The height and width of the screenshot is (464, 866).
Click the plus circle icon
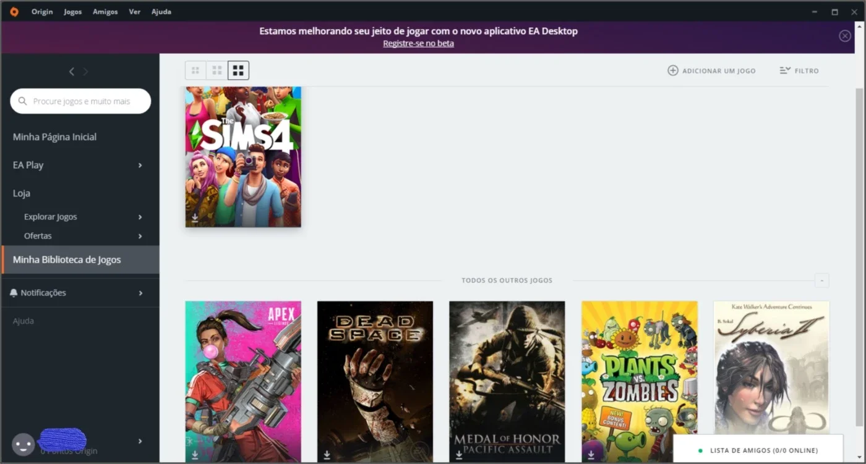click(x=673, y=70)
